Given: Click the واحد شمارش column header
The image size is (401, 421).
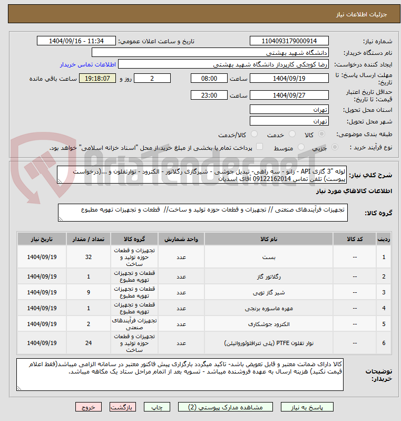Looking at the screenshot, I should pos(181,239).
